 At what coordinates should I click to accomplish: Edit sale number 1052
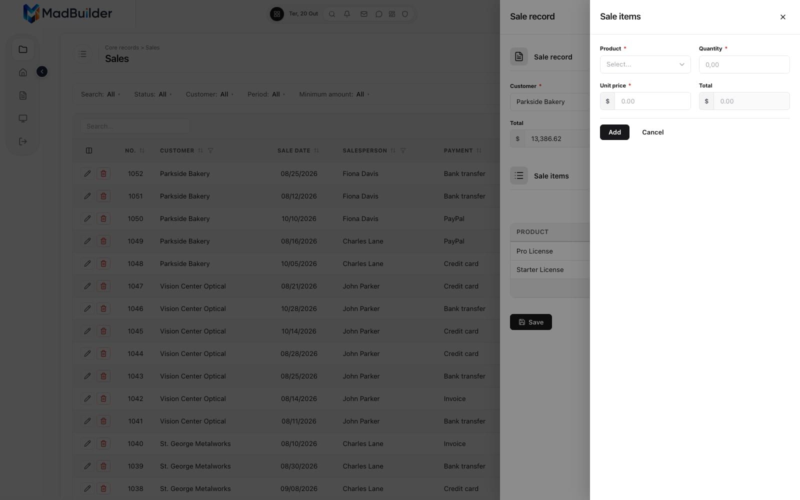click(87, 173)
